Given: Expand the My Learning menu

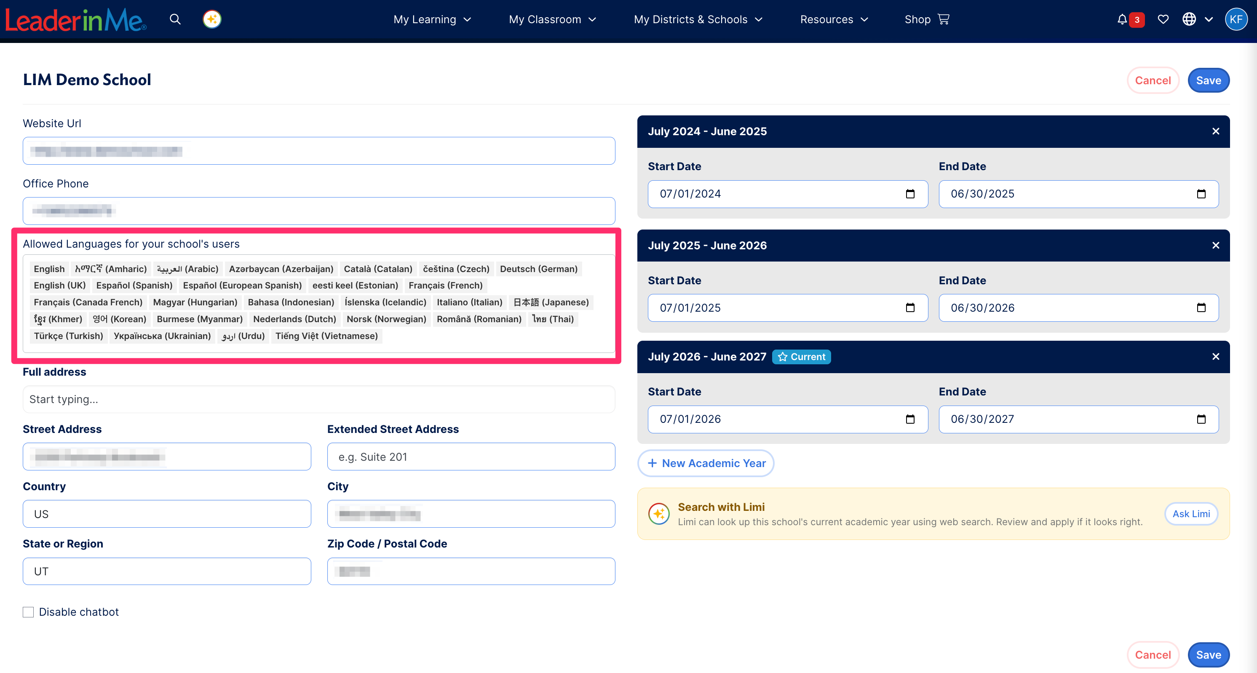Looking at the screenshot, I should click(432, 19).
